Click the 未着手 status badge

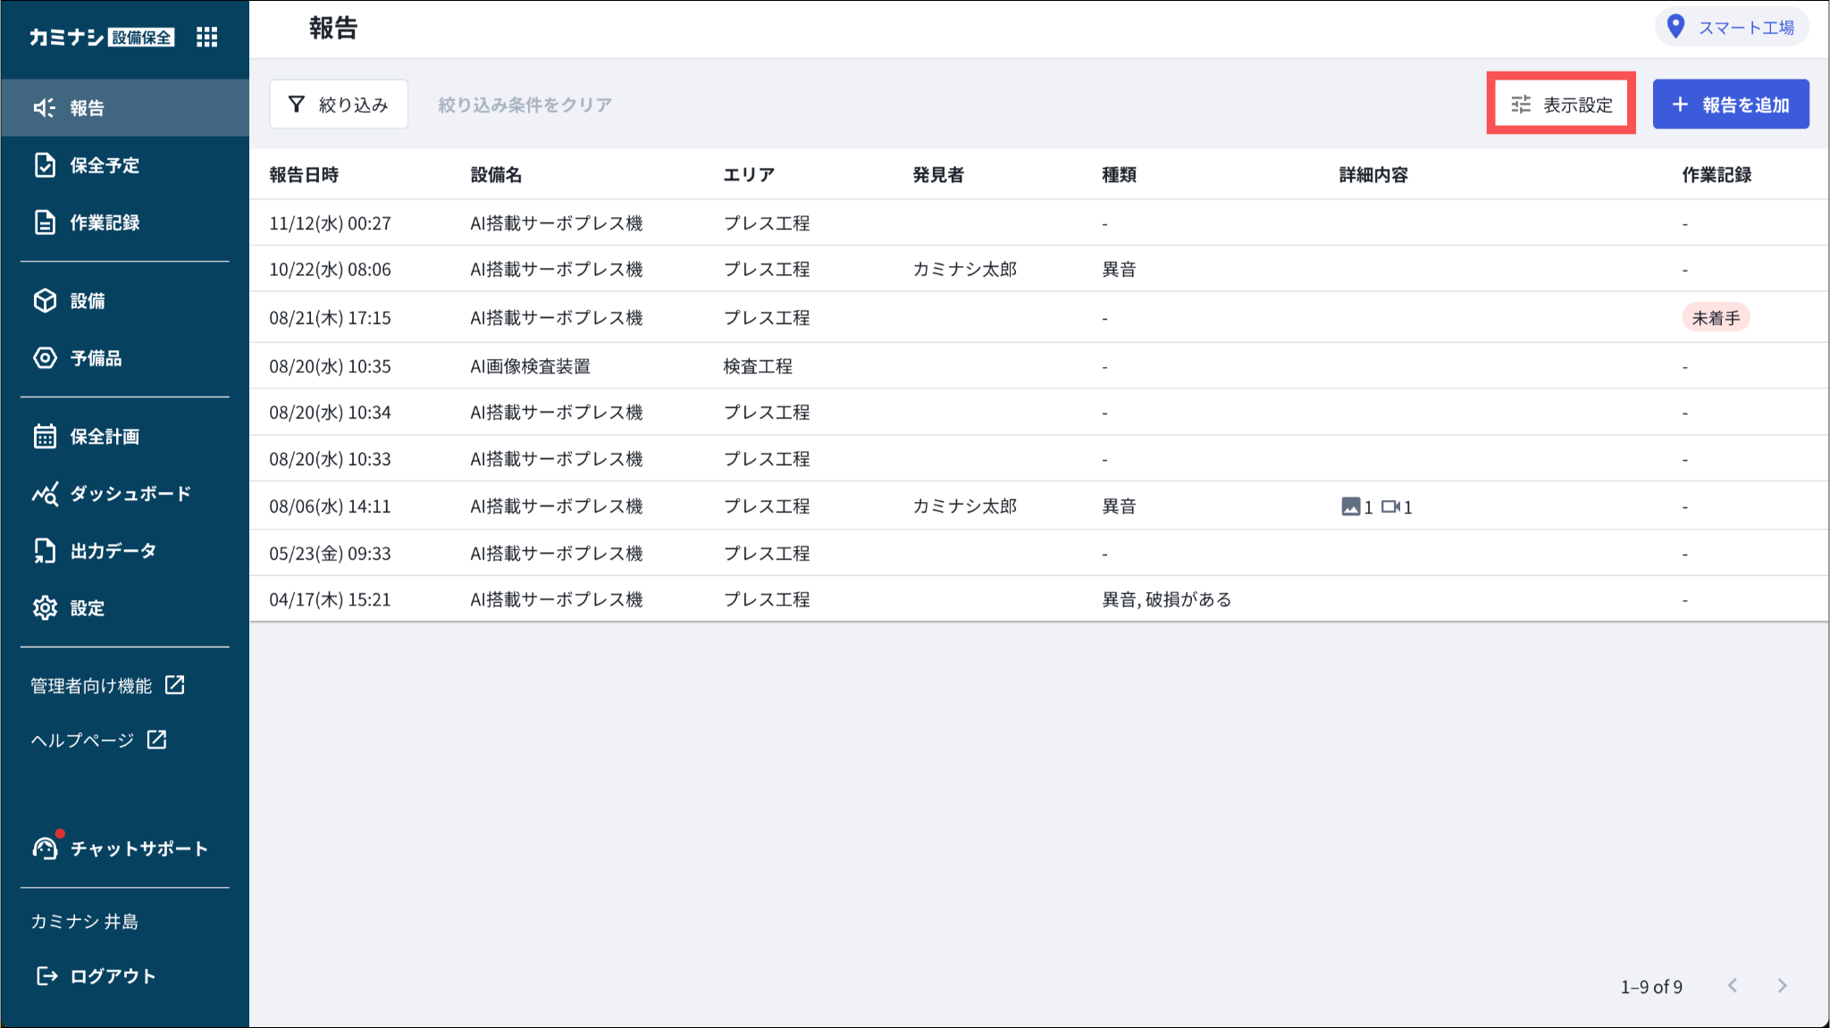[1715, 318]
